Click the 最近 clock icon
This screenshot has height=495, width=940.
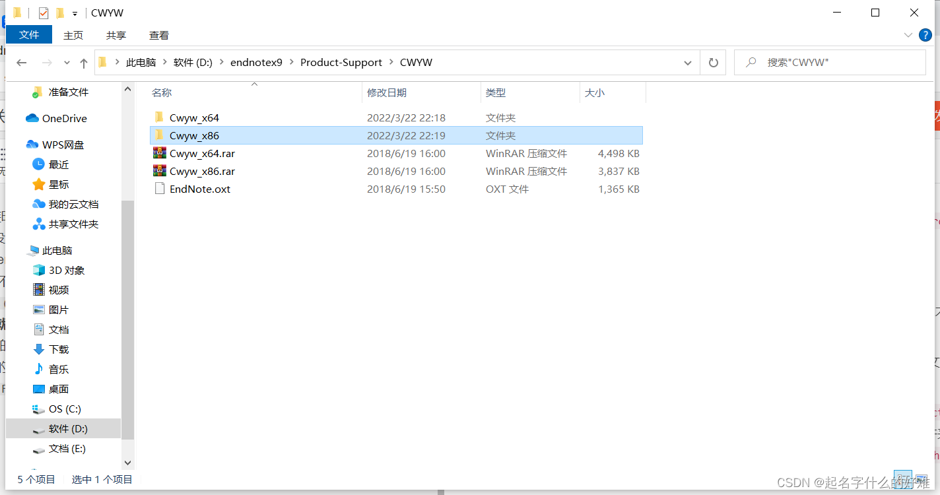pyautogui.click(x=39, y=164)
